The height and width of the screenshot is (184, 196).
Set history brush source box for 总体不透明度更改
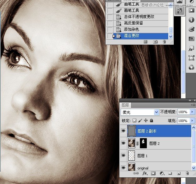coord(110,17)
